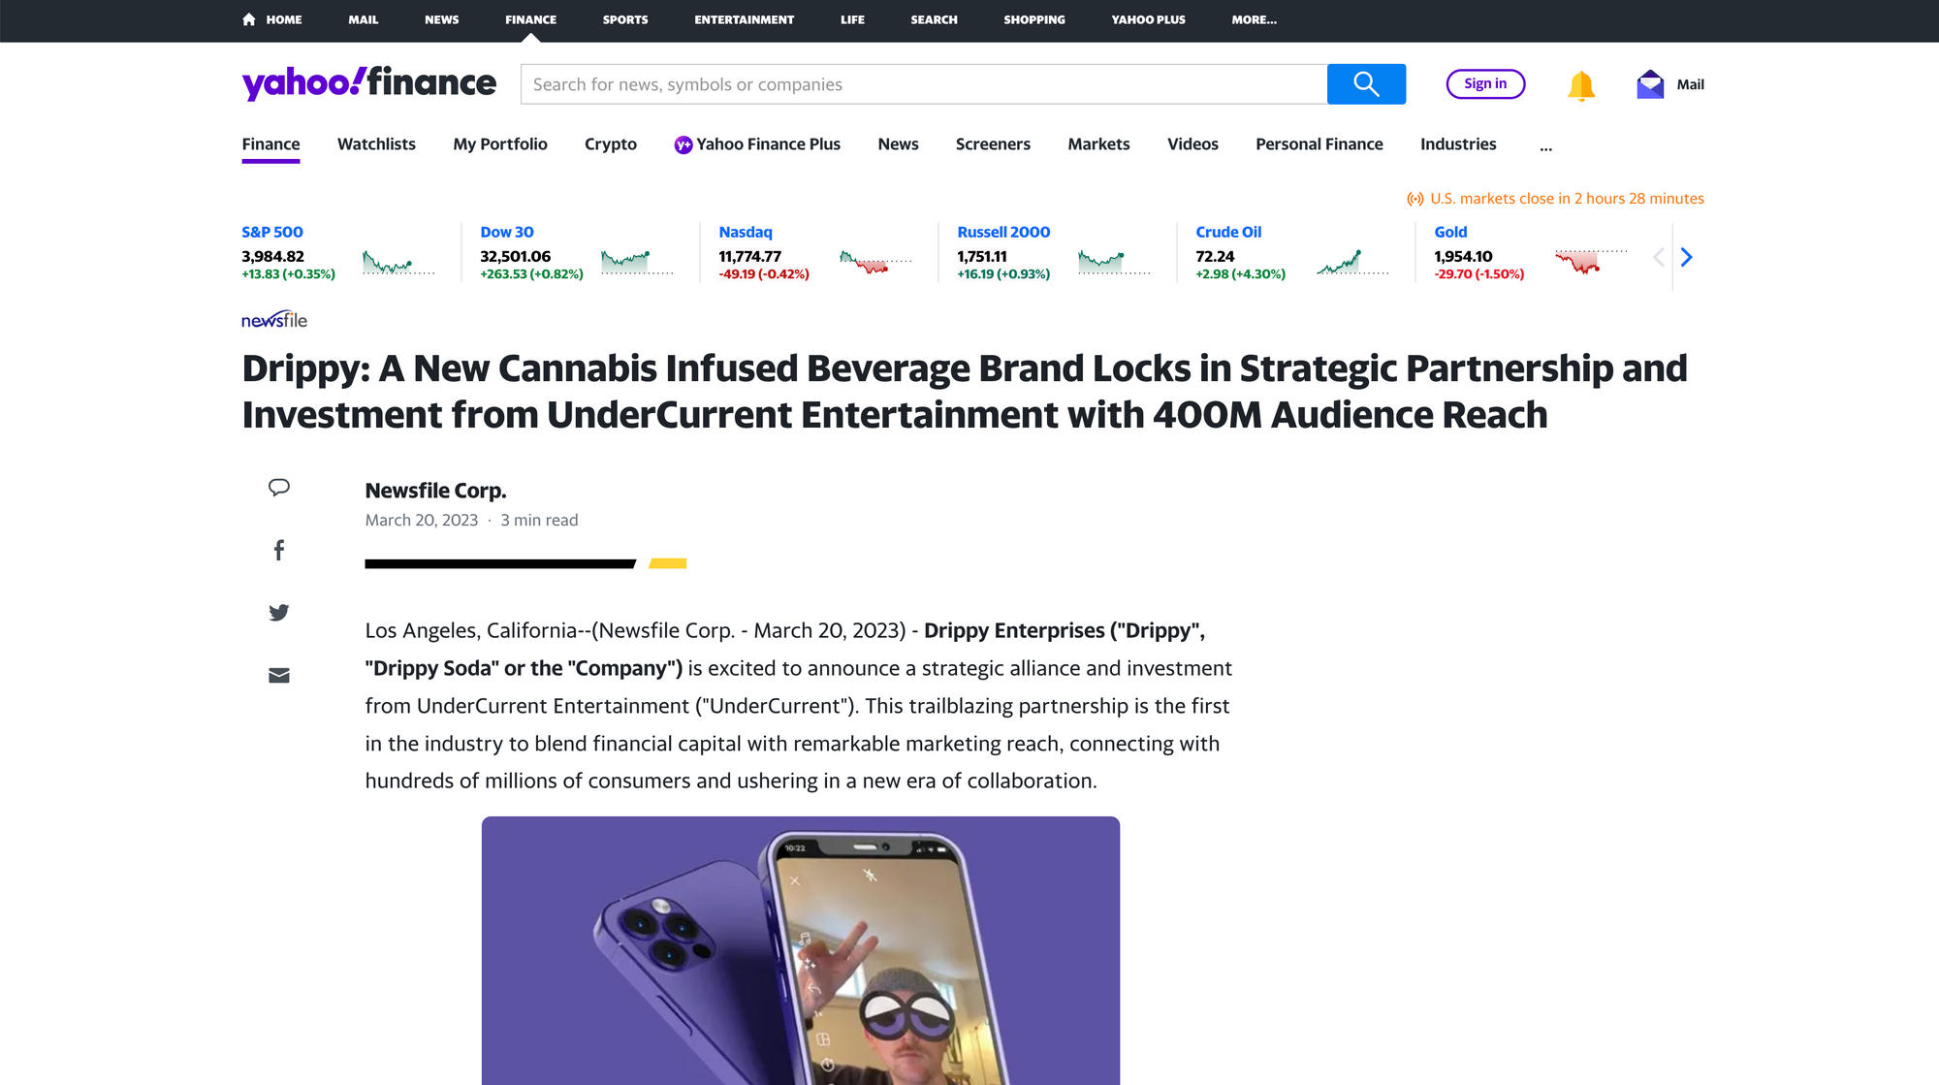Open the S&P 500 ticker link
This screenshot has height=1085, width=1939.
(x=272, y=233)
